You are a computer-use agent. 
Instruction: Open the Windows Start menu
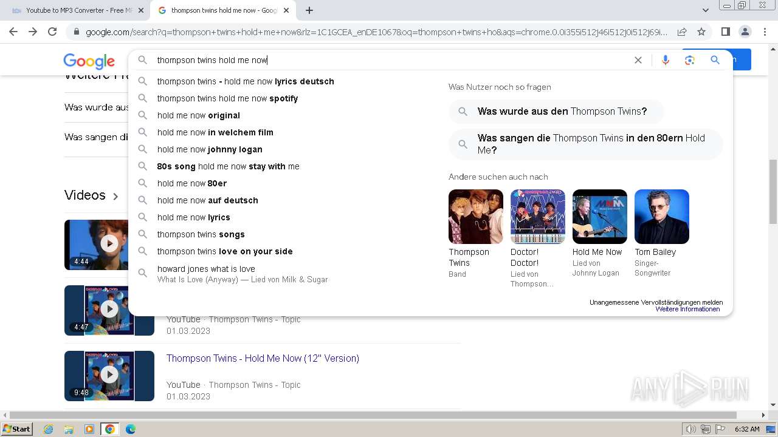click(x=17, y=429)
